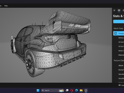Open Task View from taskbar

point(67,90)
